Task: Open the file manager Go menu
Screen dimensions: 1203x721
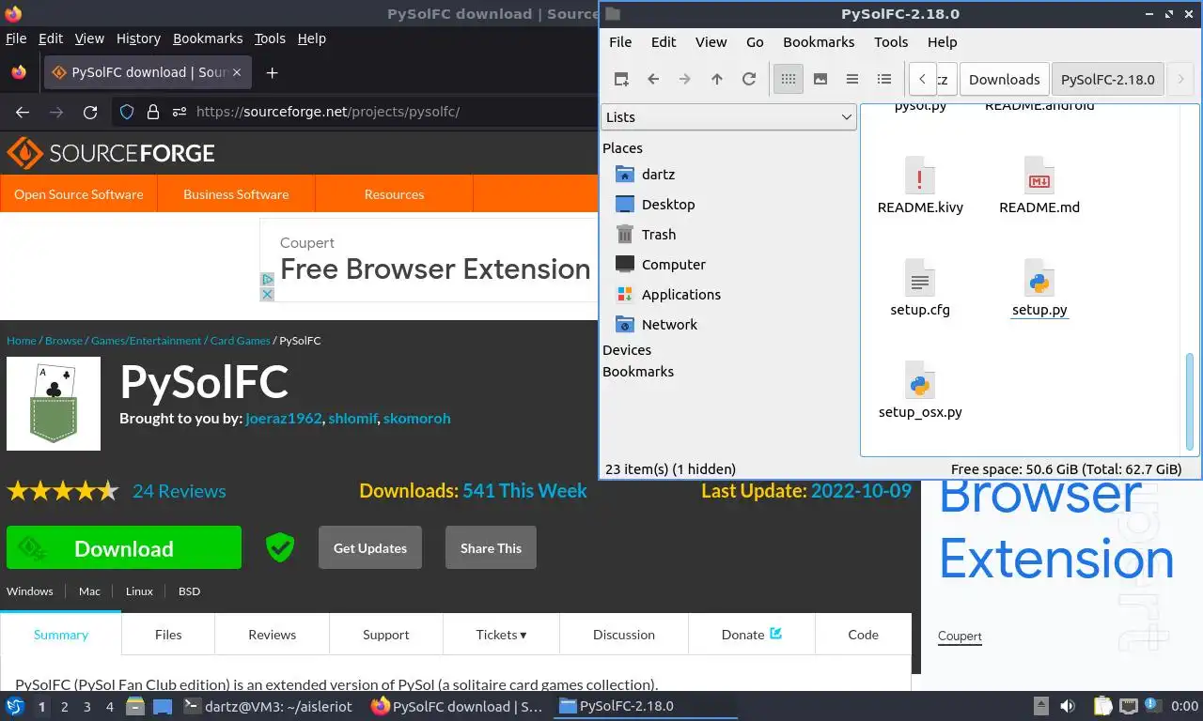Action: (x=755, y=42)
